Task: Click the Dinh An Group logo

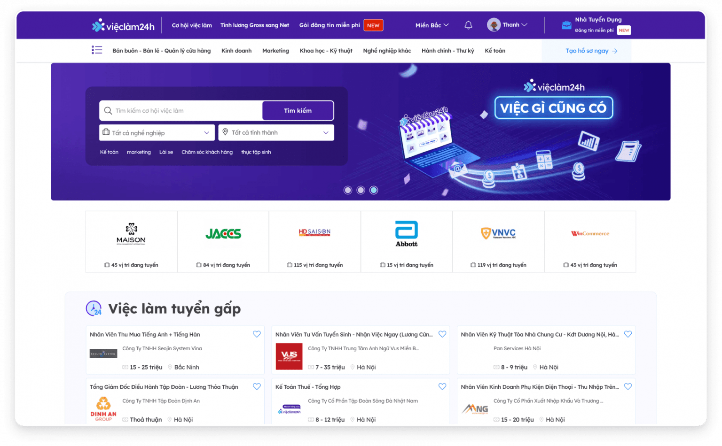Action: (103, 409)
